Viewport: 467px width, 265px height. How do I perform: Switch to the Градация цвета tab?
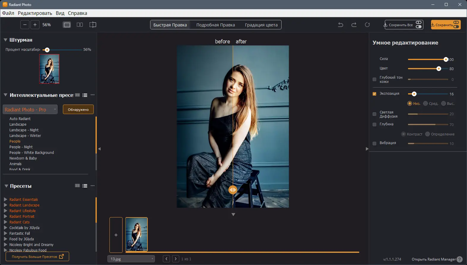[261, 25]
